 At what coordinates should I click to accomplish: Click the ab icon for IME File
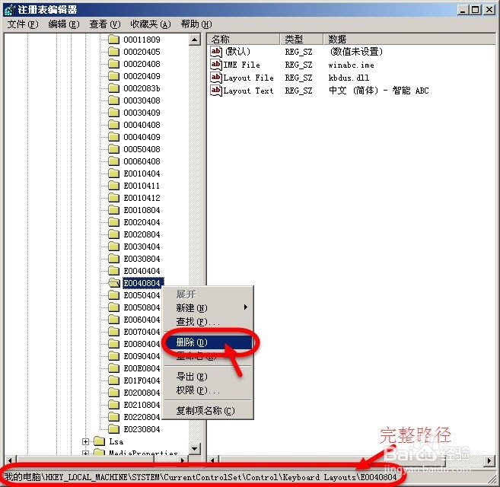[x=216, y=65]
